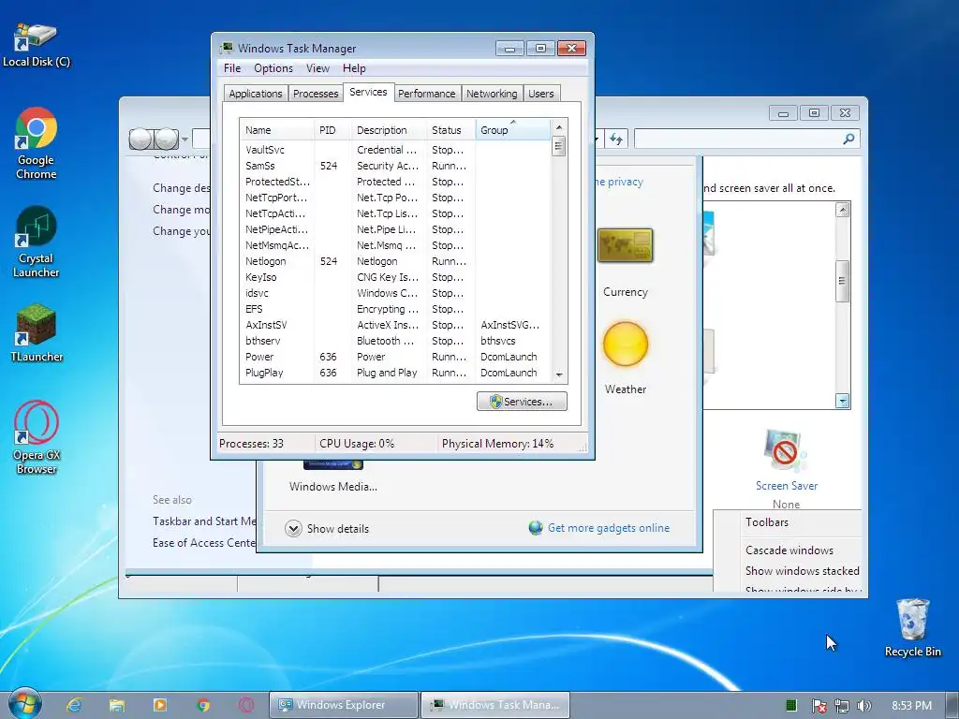
Task: Select the Netlogon service row
Action: pyautogui.click(x=395, y=261)
